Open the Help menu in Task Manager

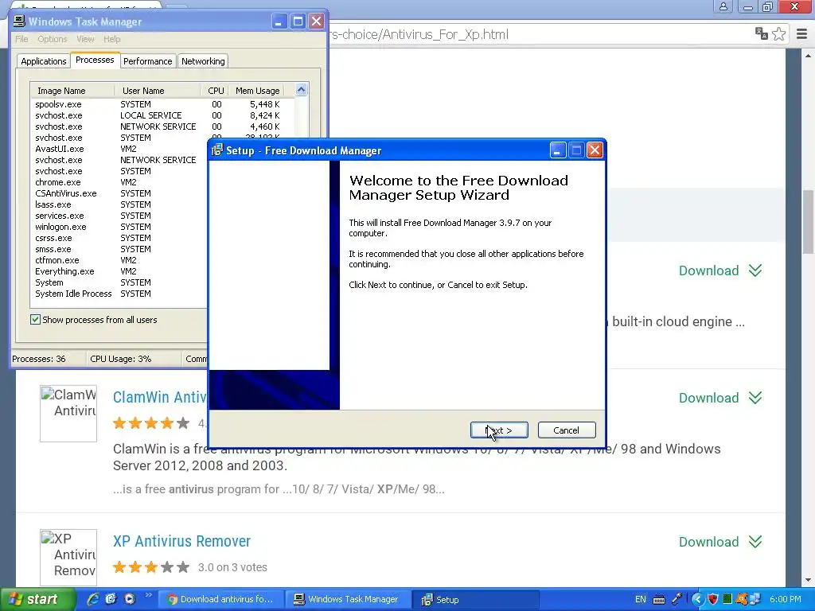pyautogui.click(x=111, y=39)
